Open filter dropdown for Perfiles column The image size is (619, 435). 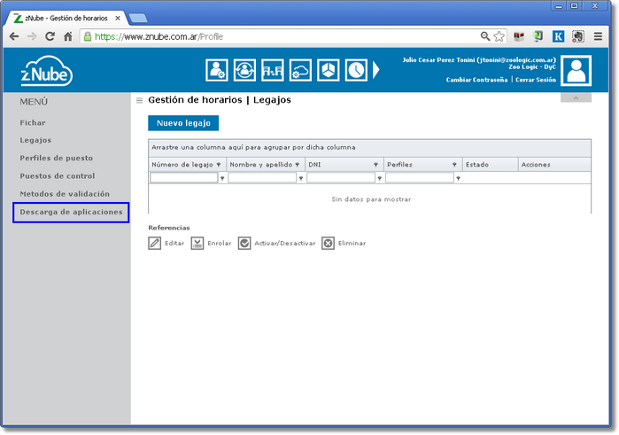[x=454, y=165]
